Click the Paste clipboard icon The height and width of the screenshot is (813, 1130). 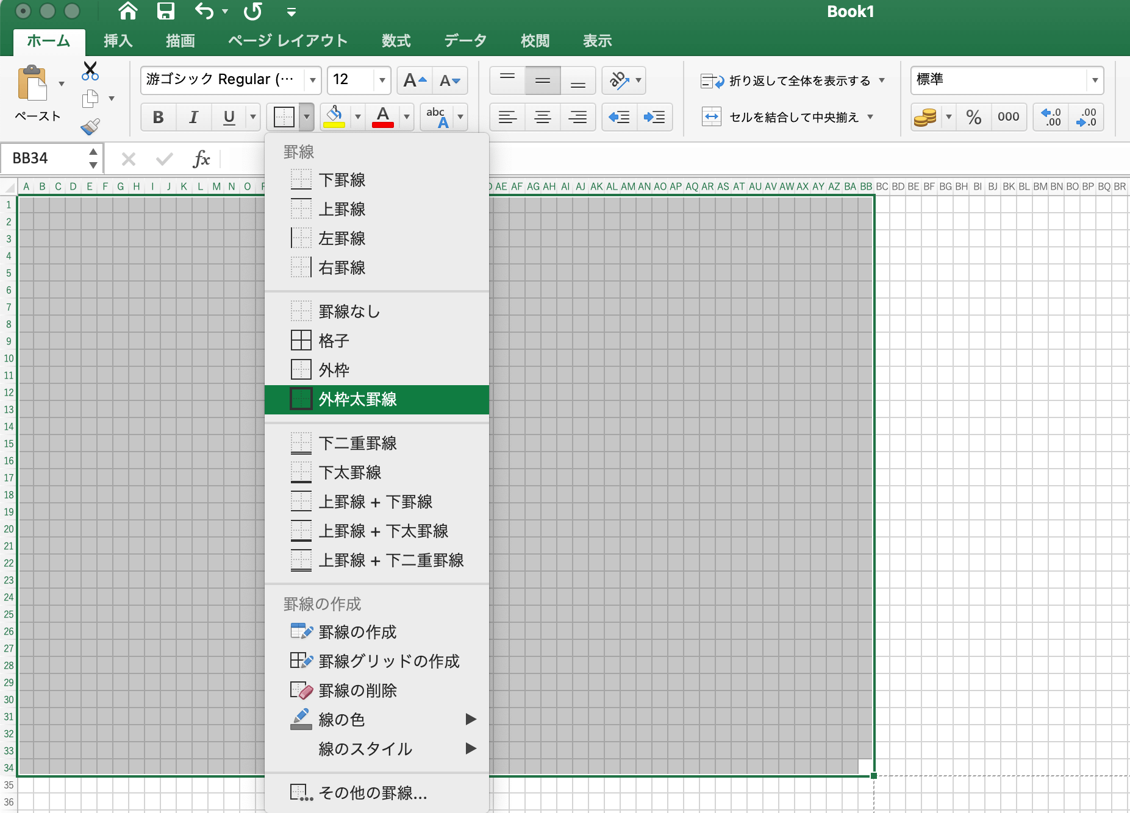(x=32, y=83)
